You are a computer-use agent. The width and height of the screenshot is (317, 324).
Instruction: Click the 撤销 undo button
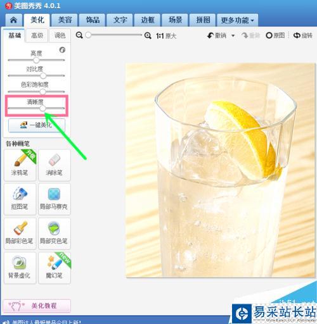pos(217,35)
